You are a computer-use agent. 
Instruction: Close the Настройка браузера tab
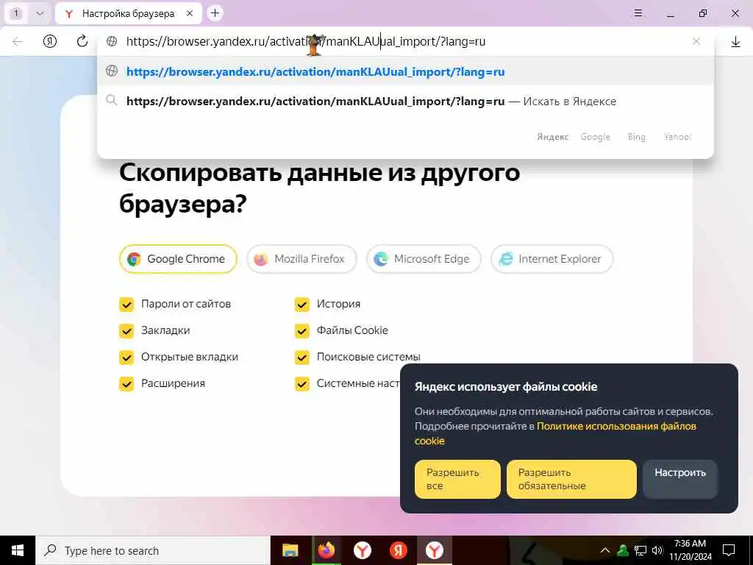tap(190, 13)
